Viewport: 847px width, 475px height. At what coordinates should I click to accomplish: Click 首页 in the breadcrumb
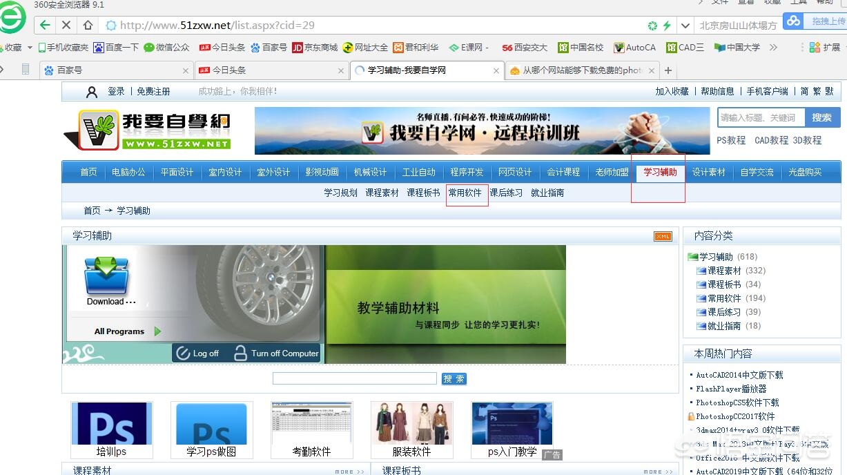pyautogui.click(x=93, y=211)
